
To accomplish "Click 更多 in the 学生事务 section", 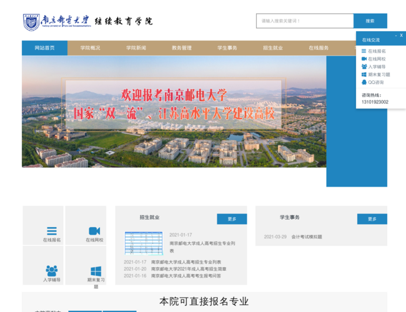I will tap(372, 219).
